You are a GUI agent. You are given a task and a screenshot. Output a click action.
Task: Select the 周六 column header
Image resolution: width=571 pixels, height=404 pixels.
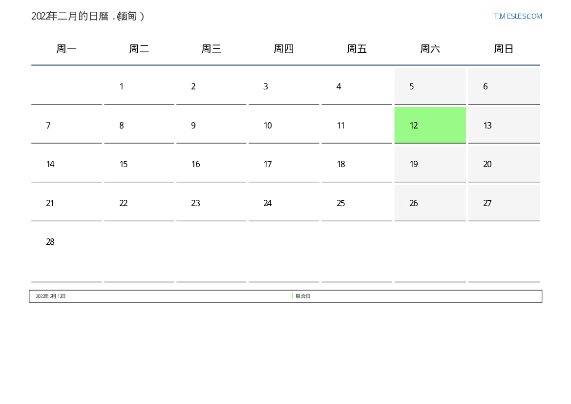point(430,48)
